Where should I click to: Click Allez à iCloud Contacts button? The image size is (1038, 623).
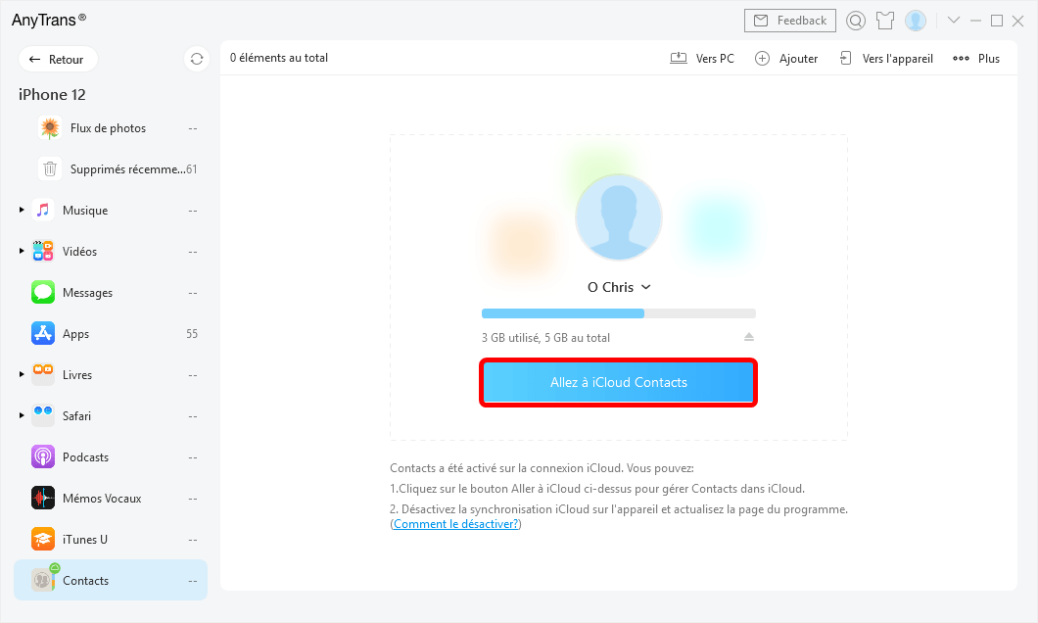[x=618, y=383]
